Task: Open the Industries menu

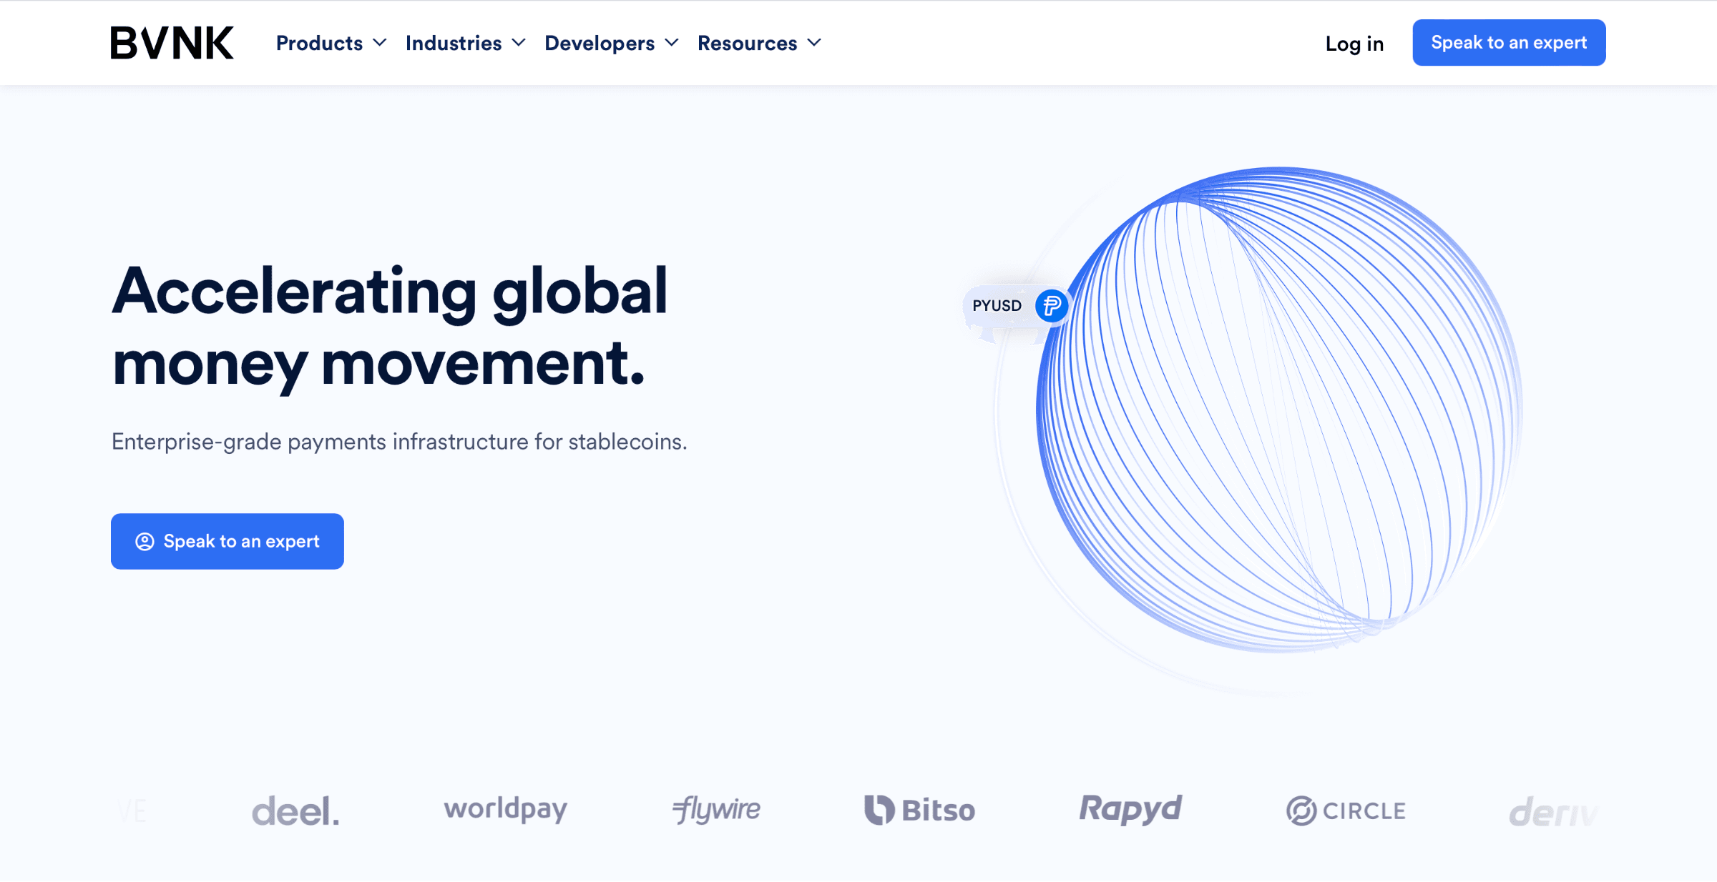Action: tap(454, 43)
